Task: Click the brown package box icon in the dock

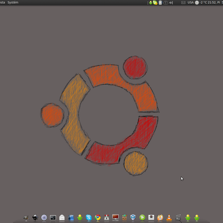Action: (x=124, y=217)
